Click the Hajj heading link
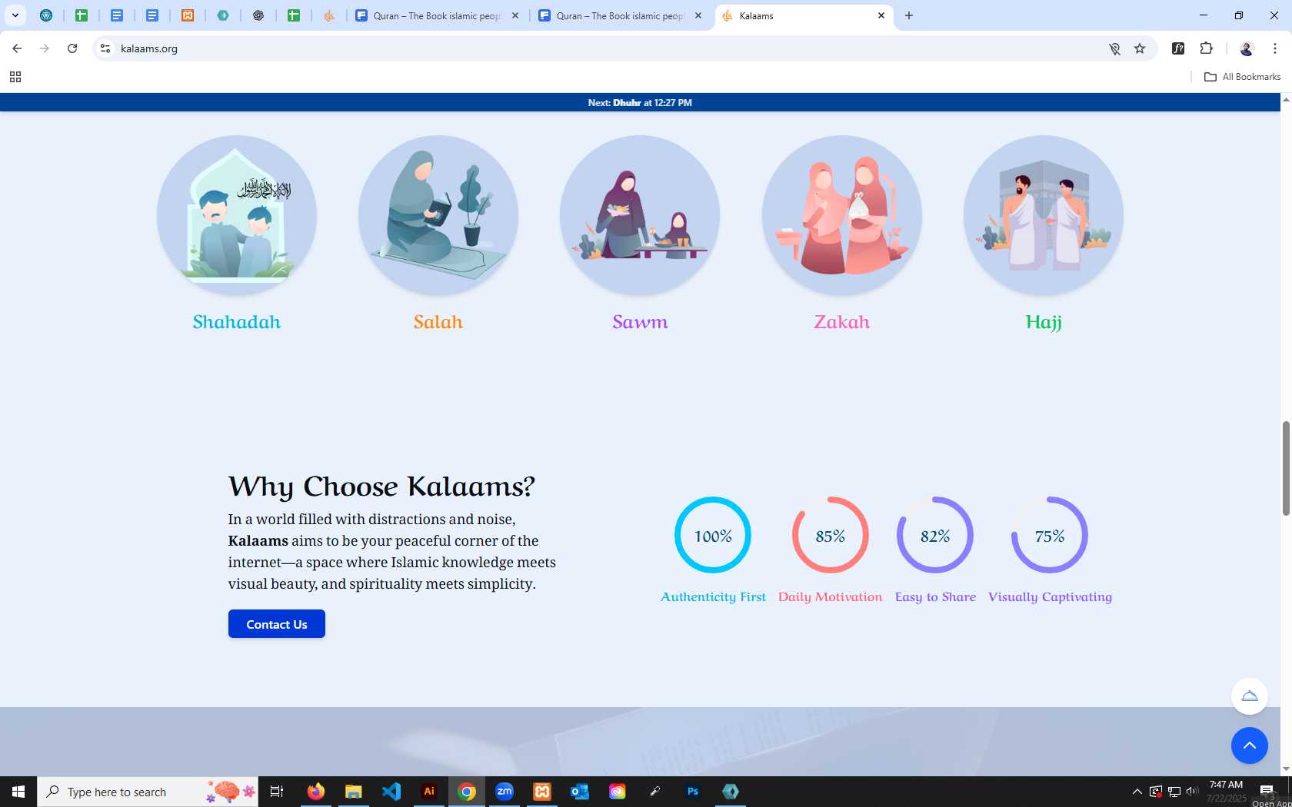Viewport: 1292px width, 807px height. point(1044,322)
